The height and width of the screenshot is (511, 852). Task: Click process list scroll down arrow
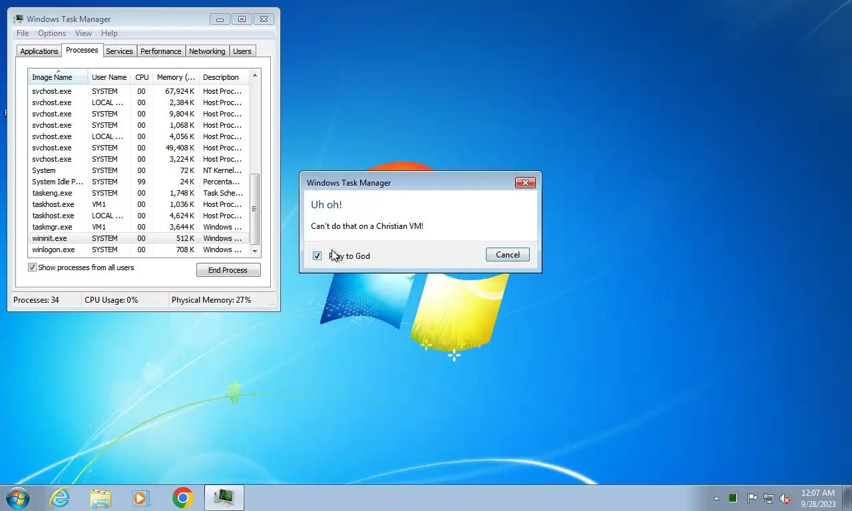[x=255, y=252]
